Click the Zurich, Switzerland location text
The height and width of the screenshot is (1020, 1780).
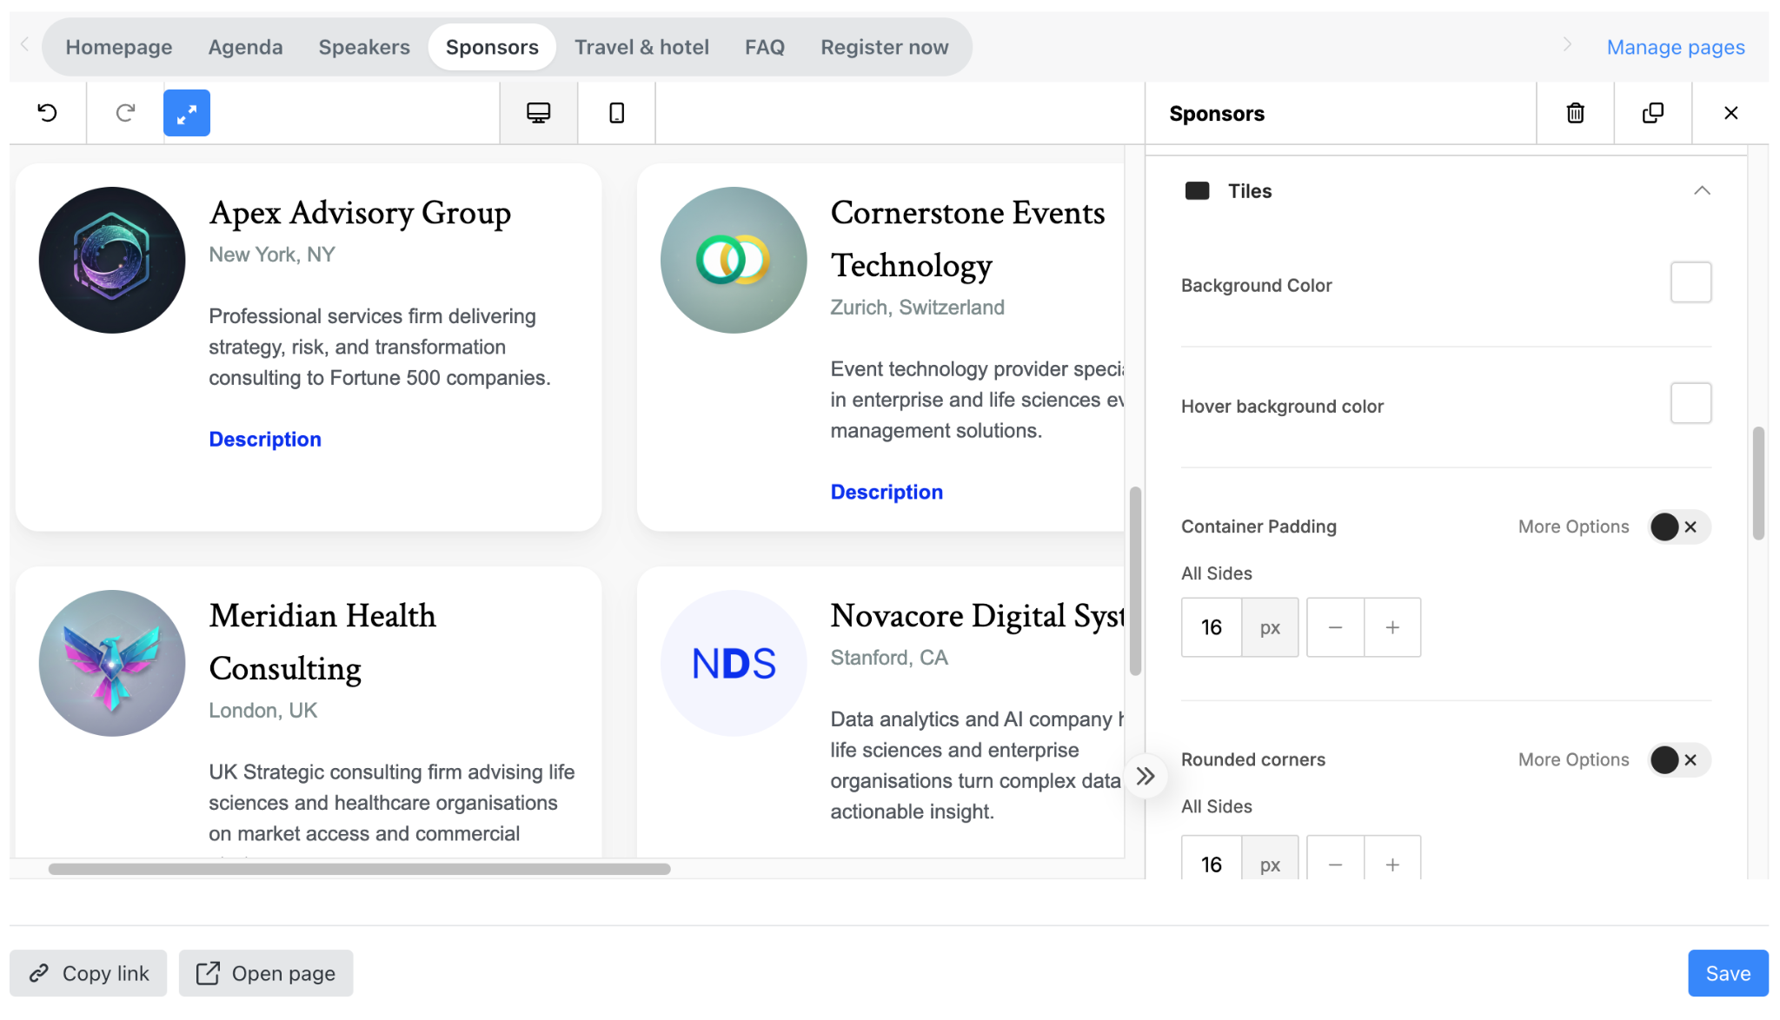tap(917, 308)
